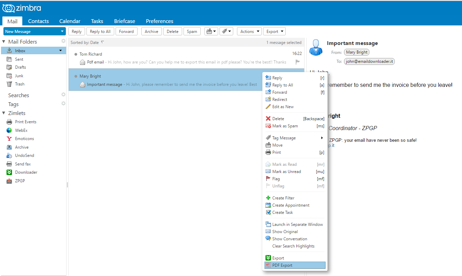462x276 pixels.
Task: Click the flag icon on Tom Richard's email
Action: pyautogui.click(x=298, y=62)
